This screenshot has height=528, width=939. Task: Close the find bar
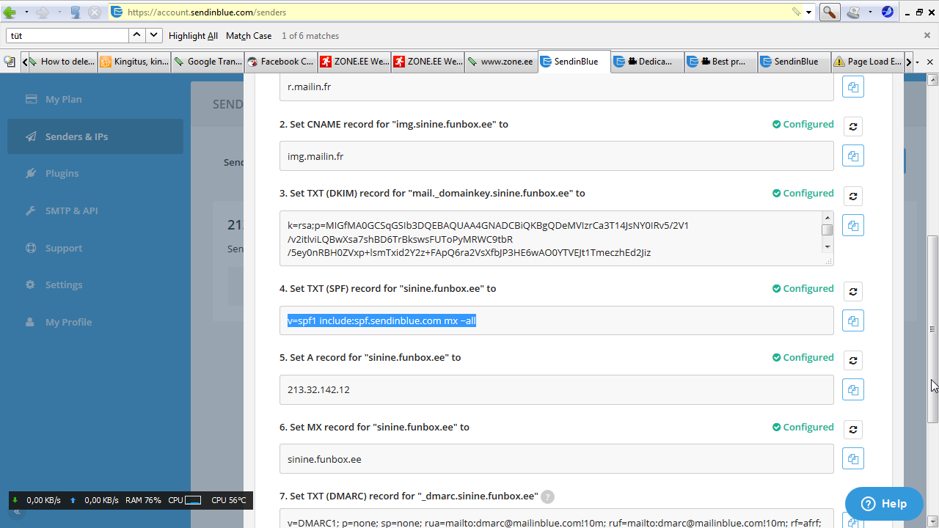[927, 35]
